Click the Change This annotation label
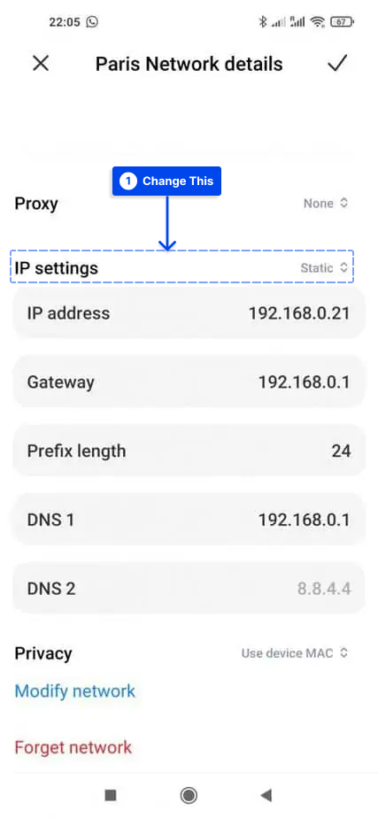378x818 pixels. tap(166, 181)
